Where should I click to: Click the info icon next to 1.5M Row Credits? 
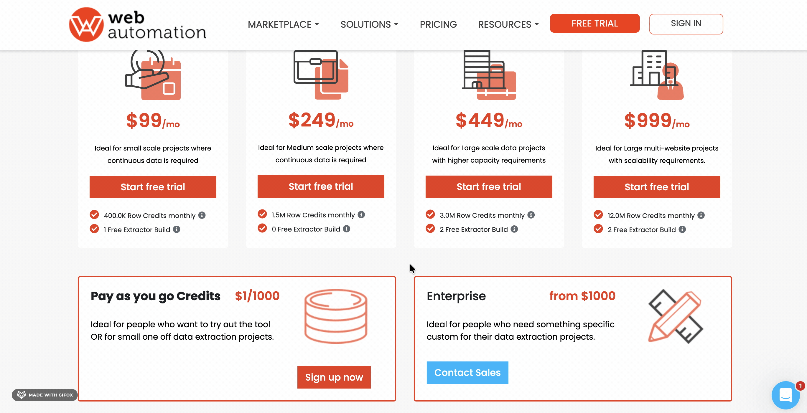(x=362, y=214)
